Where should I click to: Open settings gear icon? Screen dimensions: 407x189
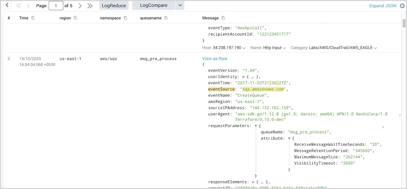pyautogui.click(x=402, y=6)
